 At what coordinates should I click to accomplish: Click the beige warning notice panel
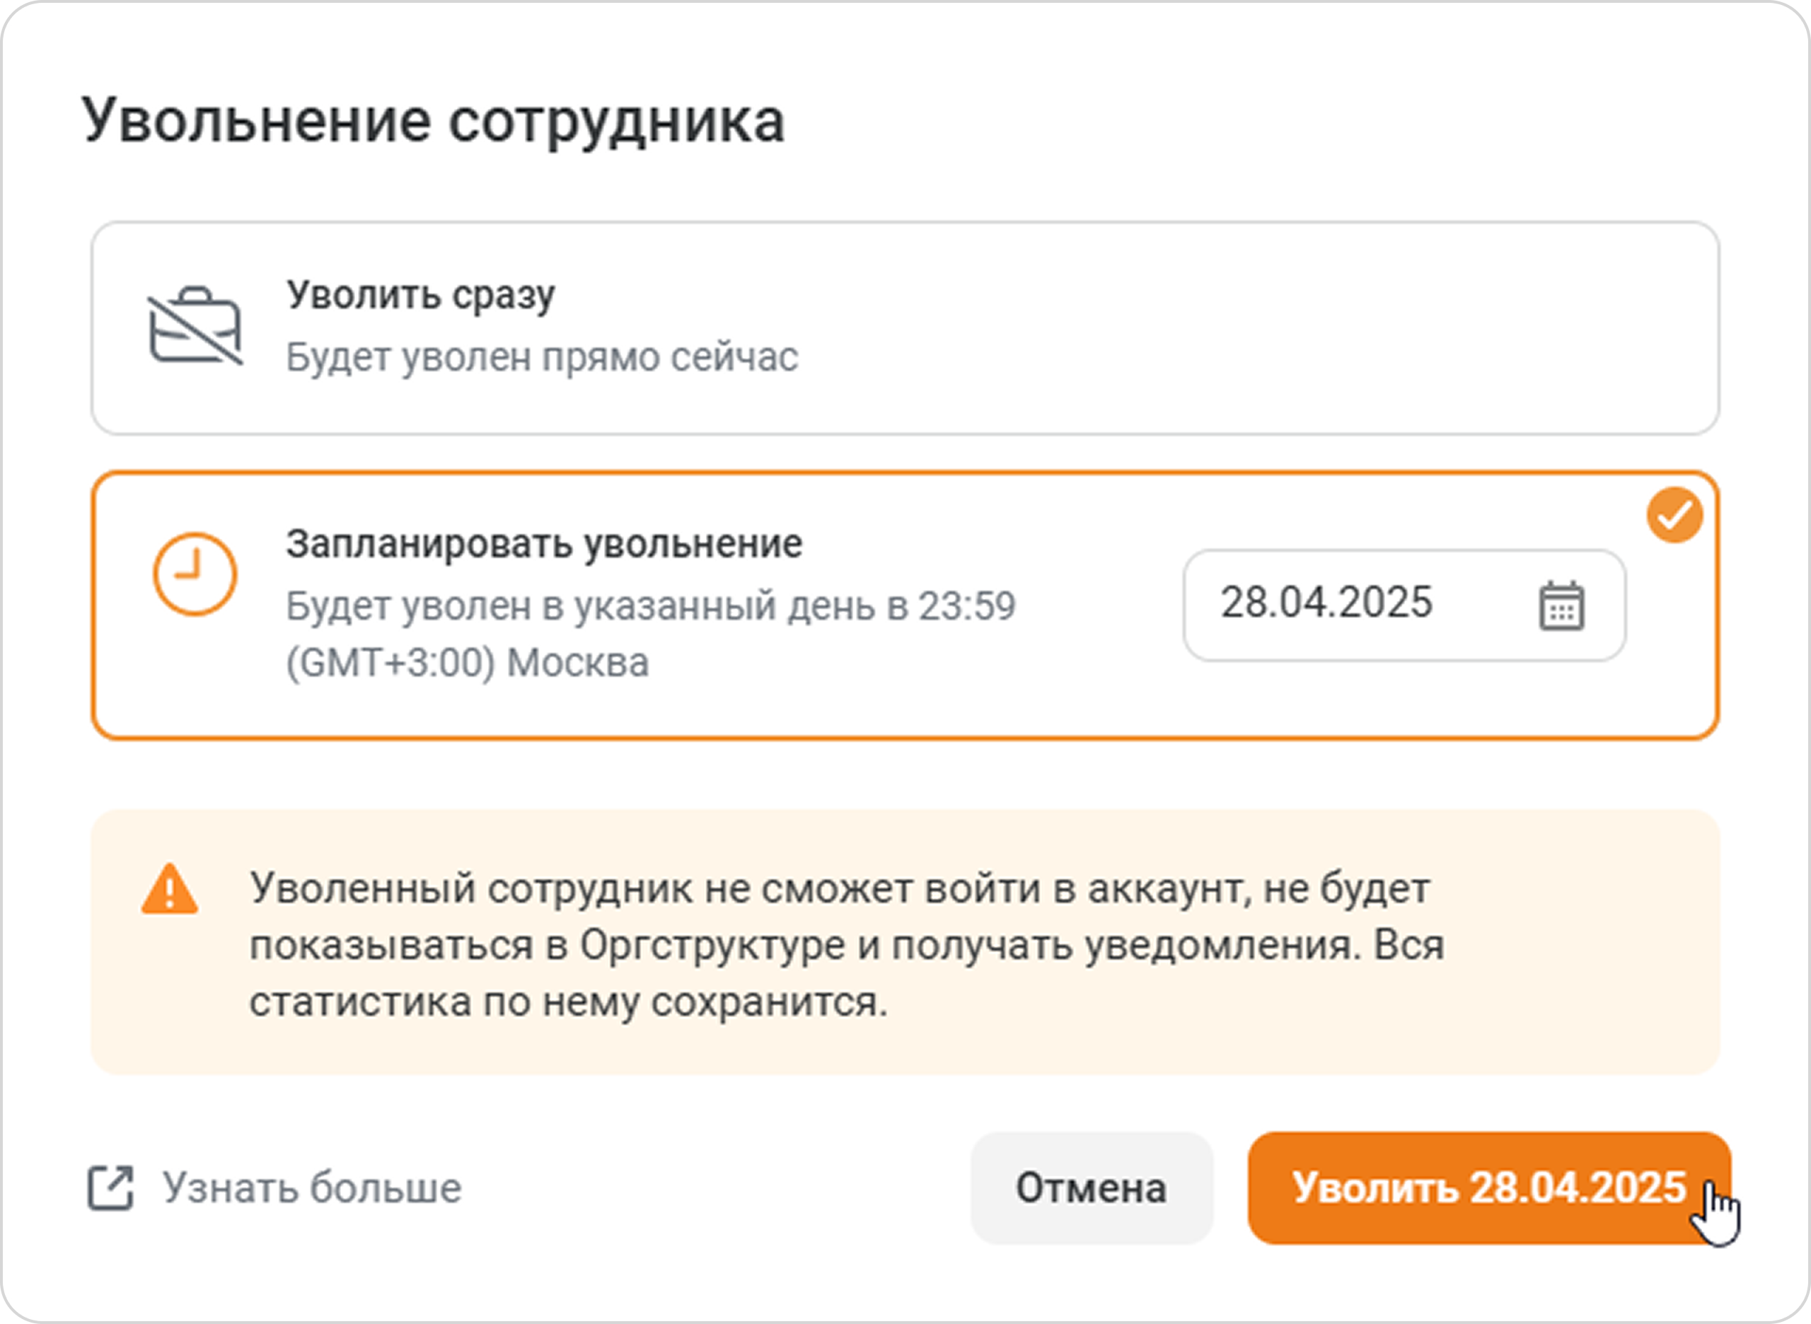click(x=905, y=943)
